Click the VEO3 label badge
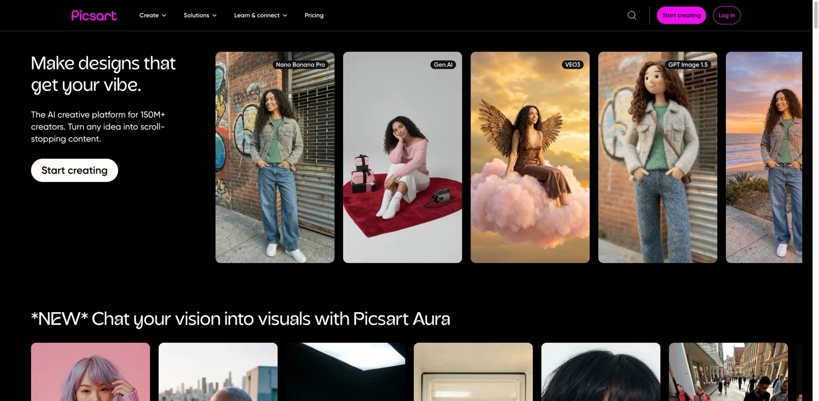The width and height of the screenshot is (819, 401). pyautogui.click(x=572, y=64)
